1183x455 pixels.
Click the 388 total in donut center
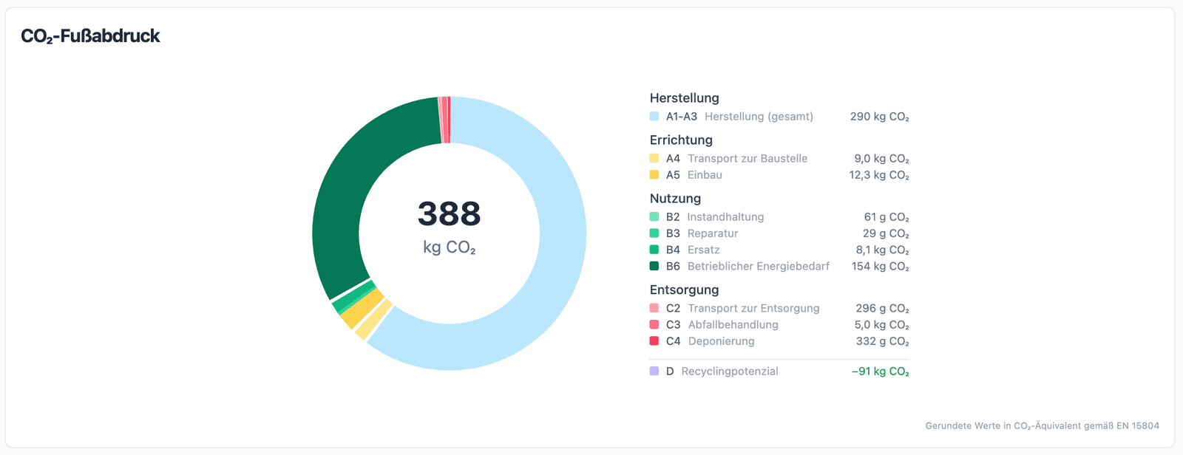coord(449,214)
